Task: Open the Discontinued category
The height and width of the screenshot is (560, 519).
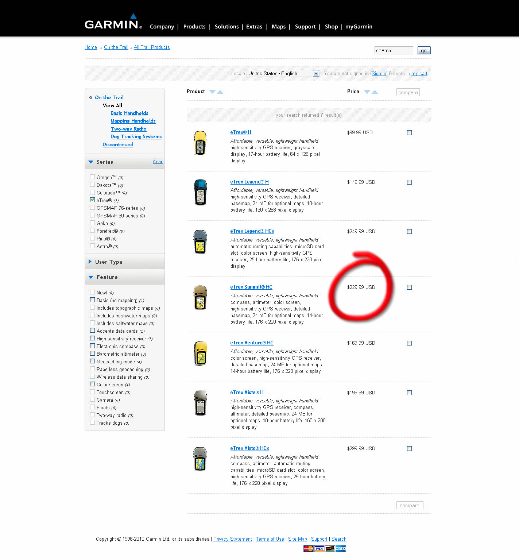Action: coord(118,144)
